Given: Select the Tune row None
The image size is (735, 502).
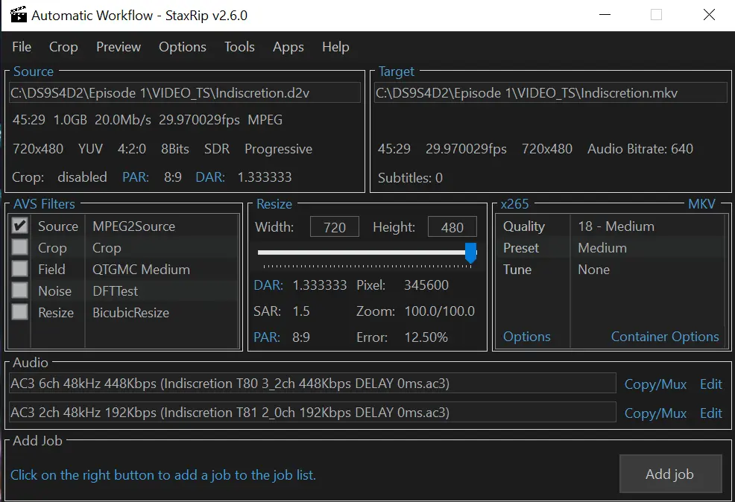Looking at the screenshot, I should (x=611, y=270).
